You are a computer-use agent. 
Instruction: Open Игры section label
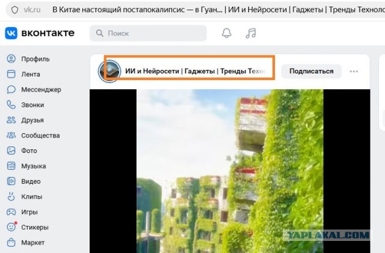pos(29,212)
